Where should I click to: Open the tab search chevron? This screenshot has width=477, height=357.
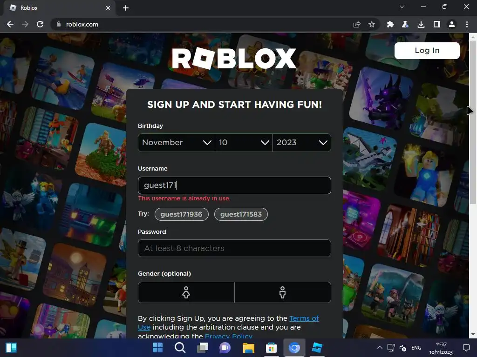click(402, 7)
